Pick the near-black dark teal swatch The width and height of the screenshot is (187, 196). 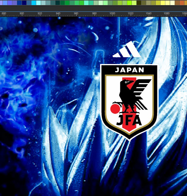tap(58, 3)
